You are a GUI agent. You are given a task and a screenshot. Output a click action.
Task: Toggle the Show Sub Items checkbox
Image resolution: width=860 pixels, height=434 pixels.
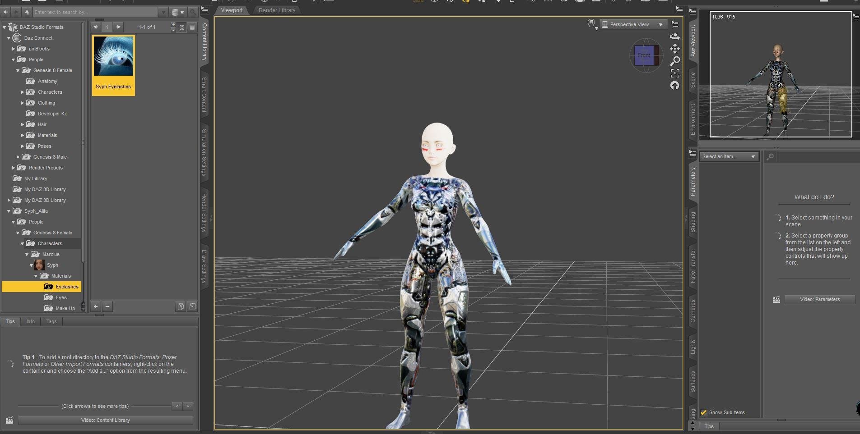tap(704, 412)
